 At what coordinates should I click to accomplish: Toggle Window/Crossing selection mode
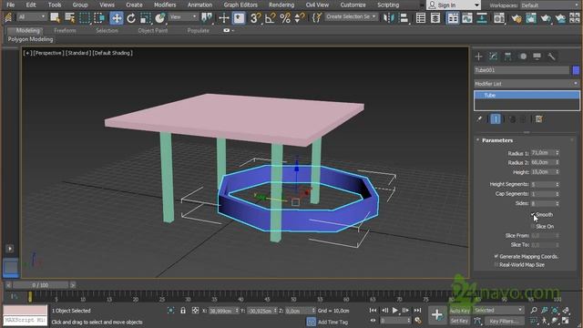(x=99, y=17)
